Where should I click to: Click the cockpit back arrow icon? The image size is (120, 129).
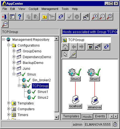74,47
